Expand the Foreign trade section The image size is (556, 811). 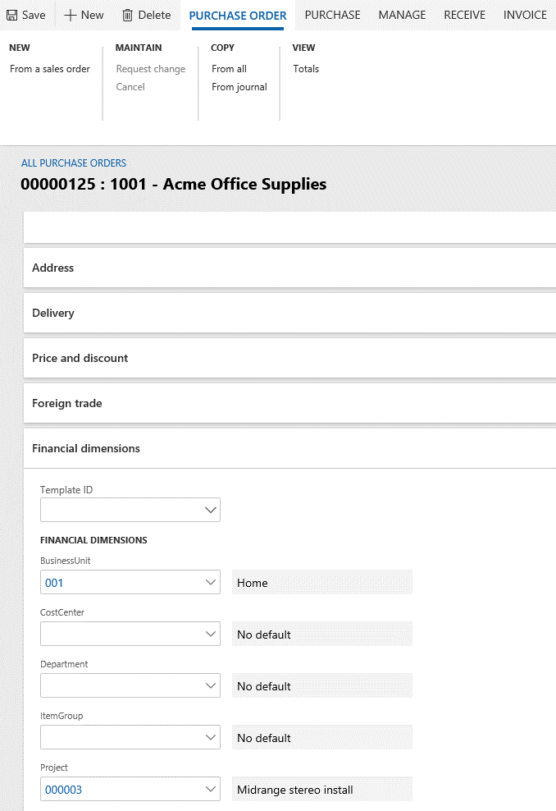coord(289,403)
